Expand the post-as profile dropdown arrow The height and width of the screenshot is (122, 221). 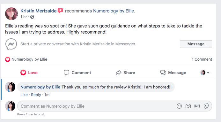tap(208, 72)
